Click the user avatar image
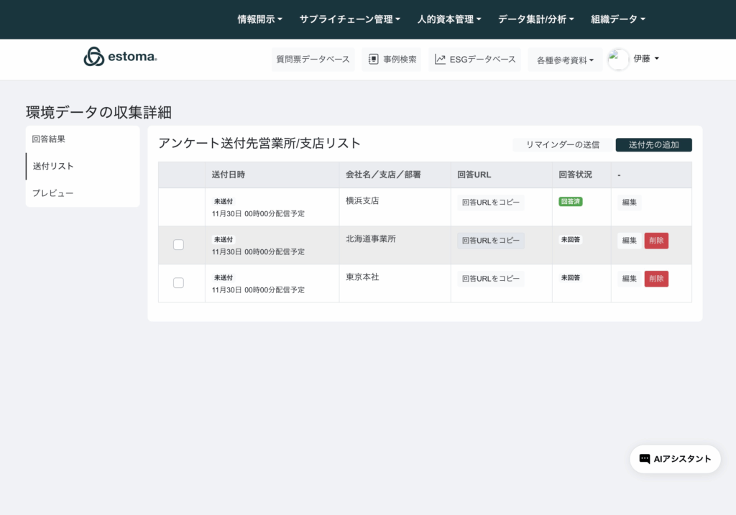Image resolution: width=736 pixels, height=515 pixels. [618, 60]
